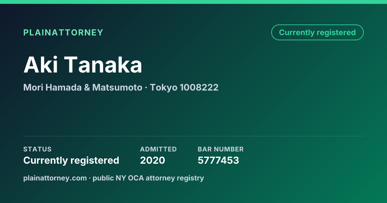
Task: Click the STATUS label
Action: pyautogui.click(x=37, y=149)
